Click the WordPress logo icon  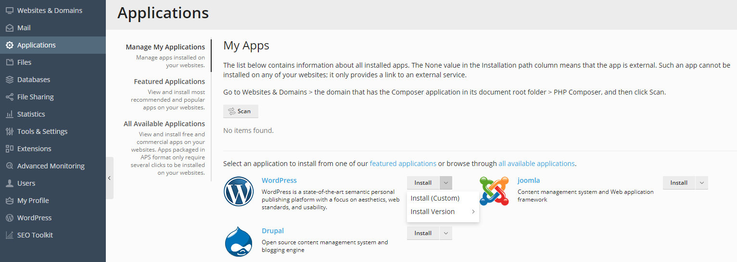(239, 191)
